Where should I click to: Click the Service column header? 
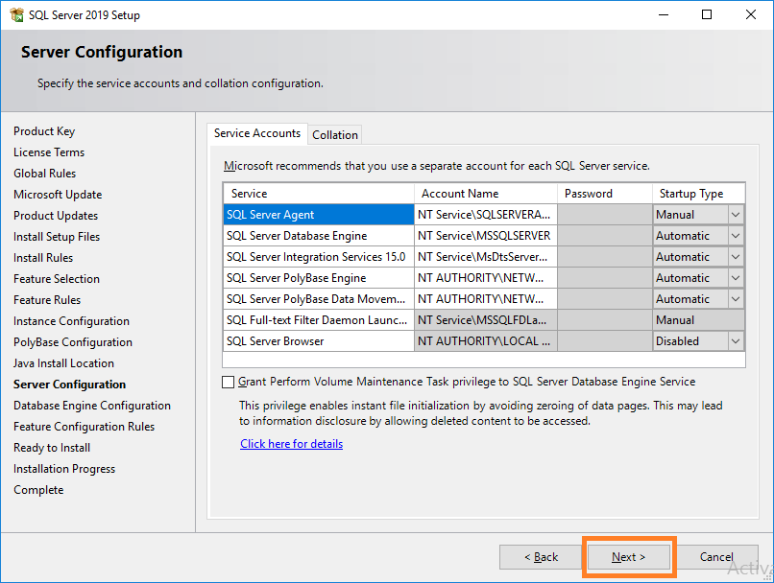(x=319, y=194)
